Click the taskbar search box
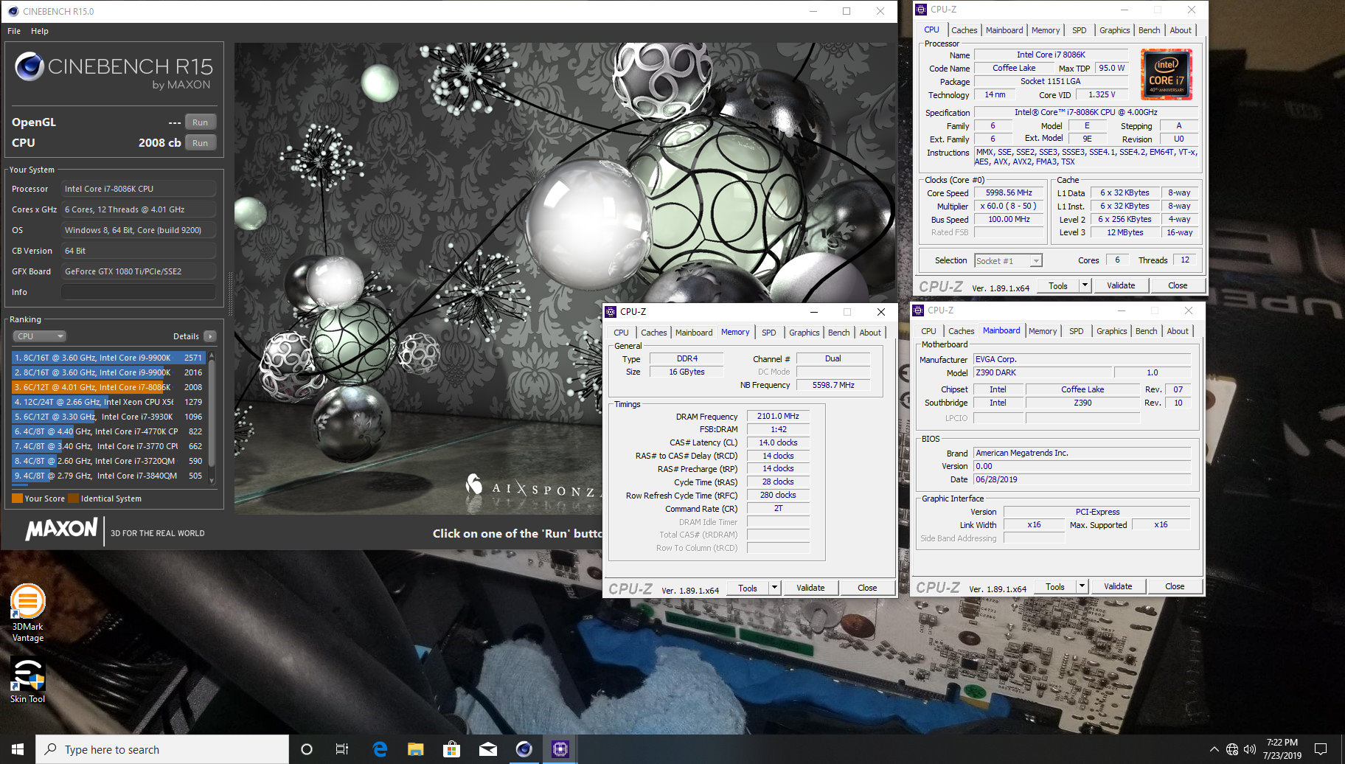Image resolution: width=1345 pixels, height=764 pixels. tap(162, 749)
